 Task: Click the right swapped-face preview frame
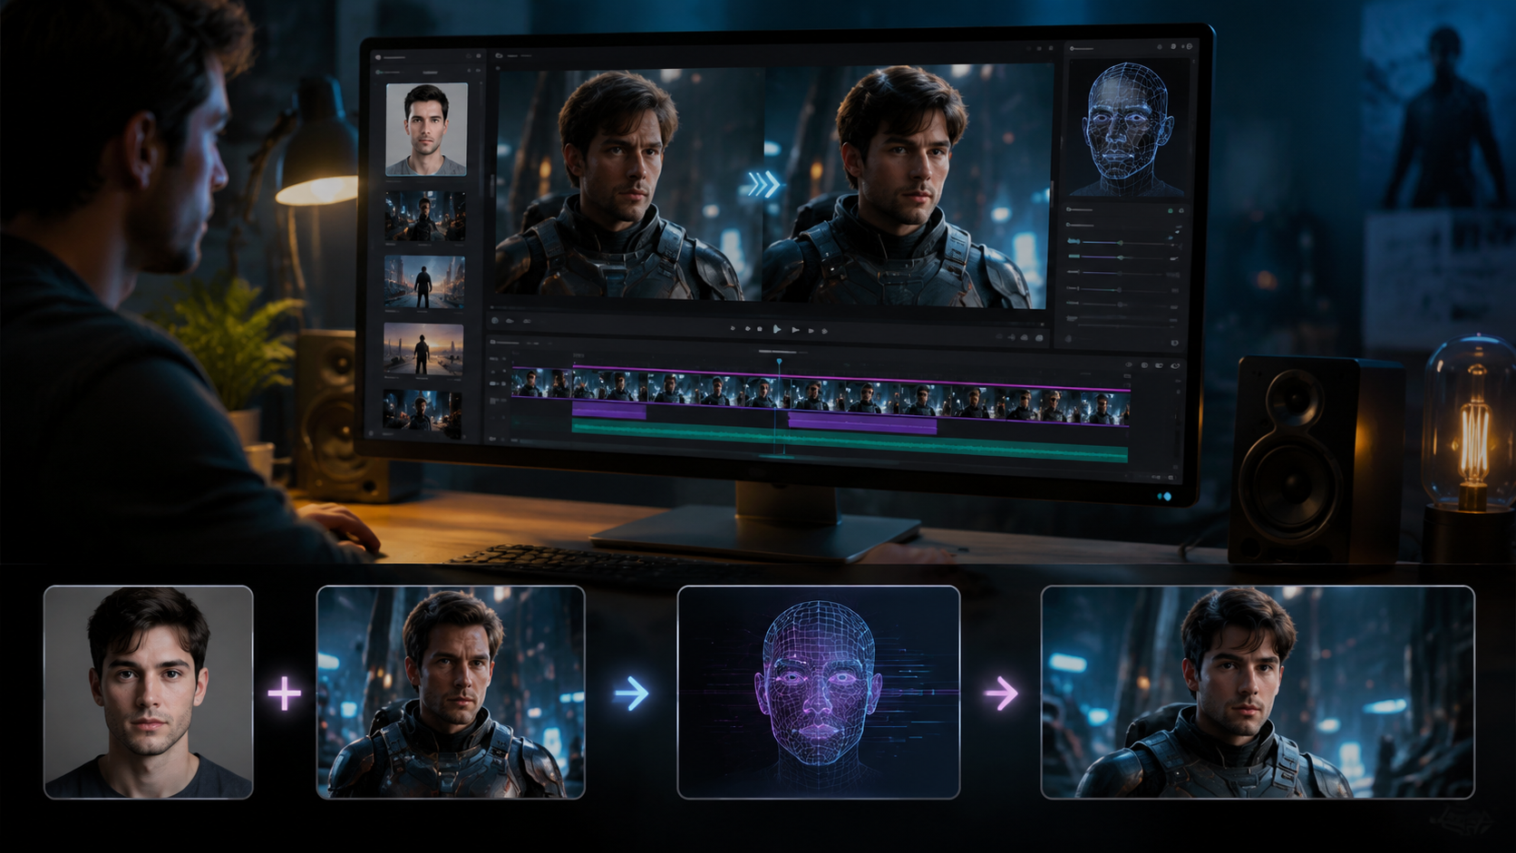pos(908,186)
